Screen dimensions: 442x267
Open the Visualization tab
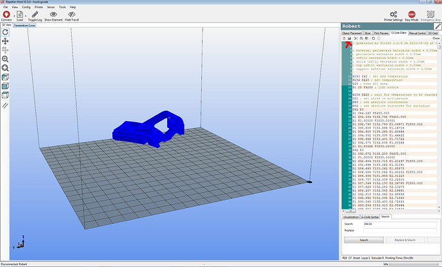[351, 217]
